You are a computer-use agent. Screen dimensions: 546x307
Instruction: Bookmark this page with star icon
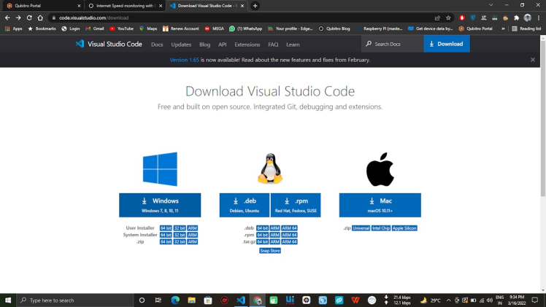coord(448,18)
